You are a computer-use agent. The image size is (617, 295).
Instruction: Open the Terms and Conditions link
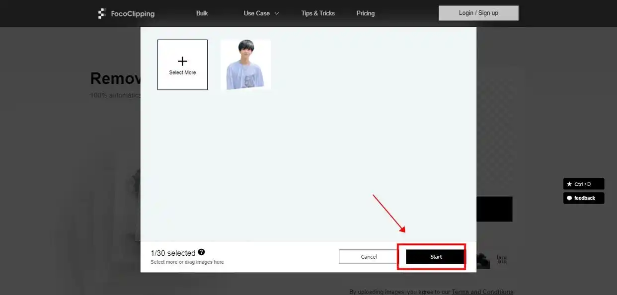483,292
